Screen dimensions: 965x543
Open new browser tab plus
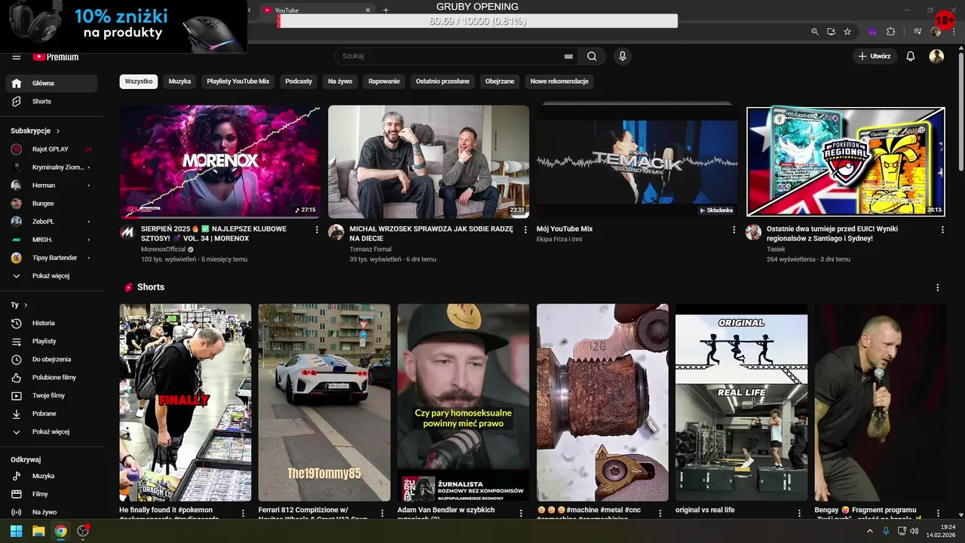[x=386, y=11]
